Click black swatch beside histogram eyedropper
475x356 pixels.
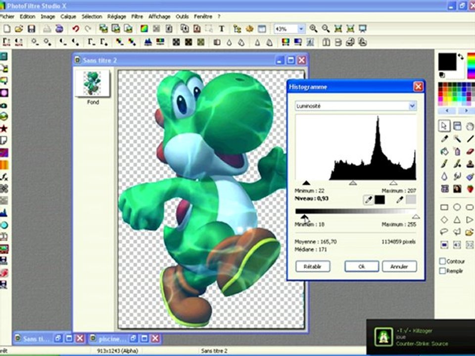pos(380,200)
